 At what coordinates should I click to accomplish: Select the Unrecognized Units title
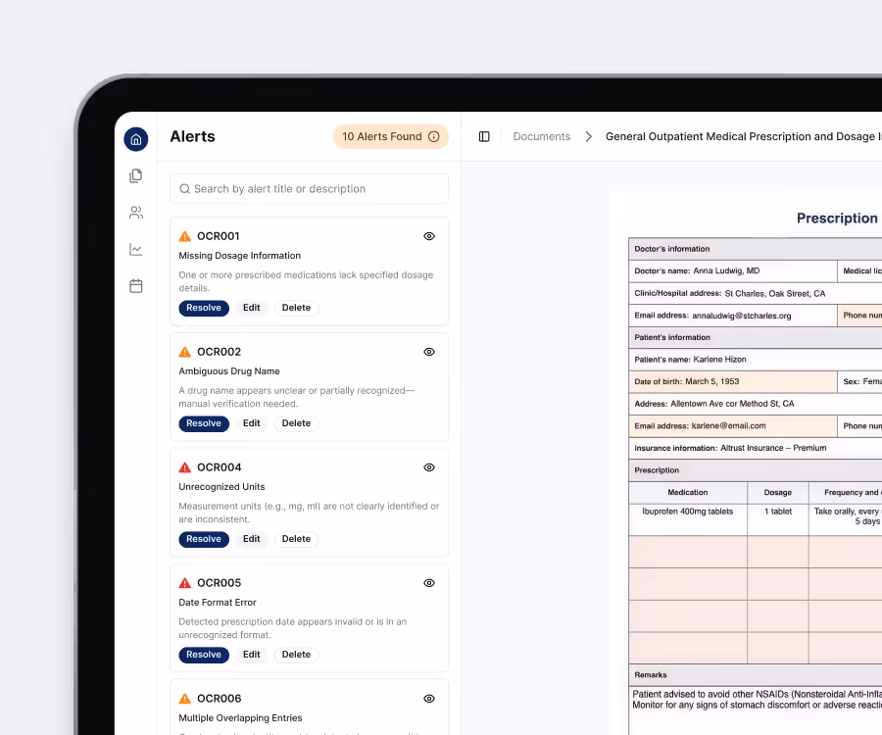click(x=221, y=487)
